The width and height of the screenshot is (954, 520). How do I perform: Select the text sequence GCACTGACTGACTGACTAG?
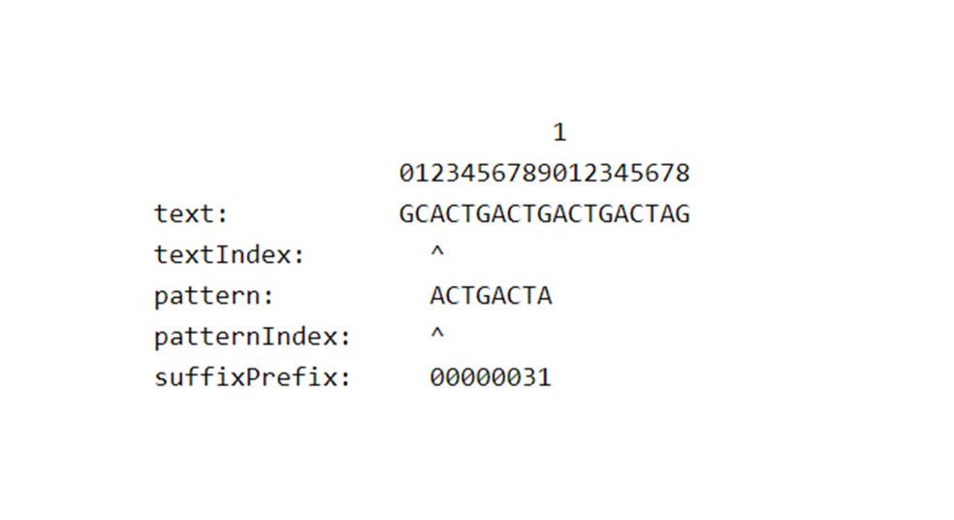(544, 214)
